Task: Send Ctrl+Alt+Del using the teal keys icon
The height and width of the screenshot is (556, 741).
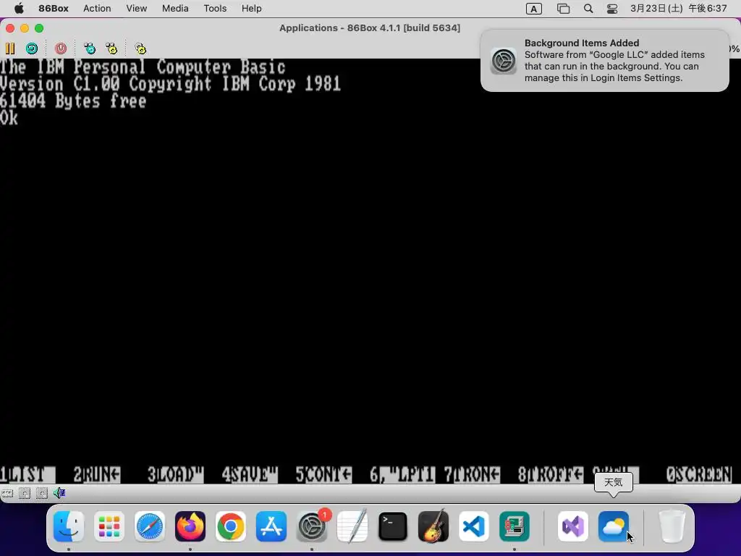Action: click(x=89, y=49)
